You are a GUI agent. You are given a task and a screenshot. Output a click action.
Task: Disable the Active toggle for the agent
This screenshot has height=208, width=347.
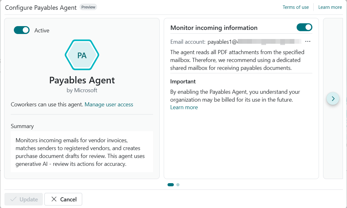pyautogui.click(x=21, y=30)
